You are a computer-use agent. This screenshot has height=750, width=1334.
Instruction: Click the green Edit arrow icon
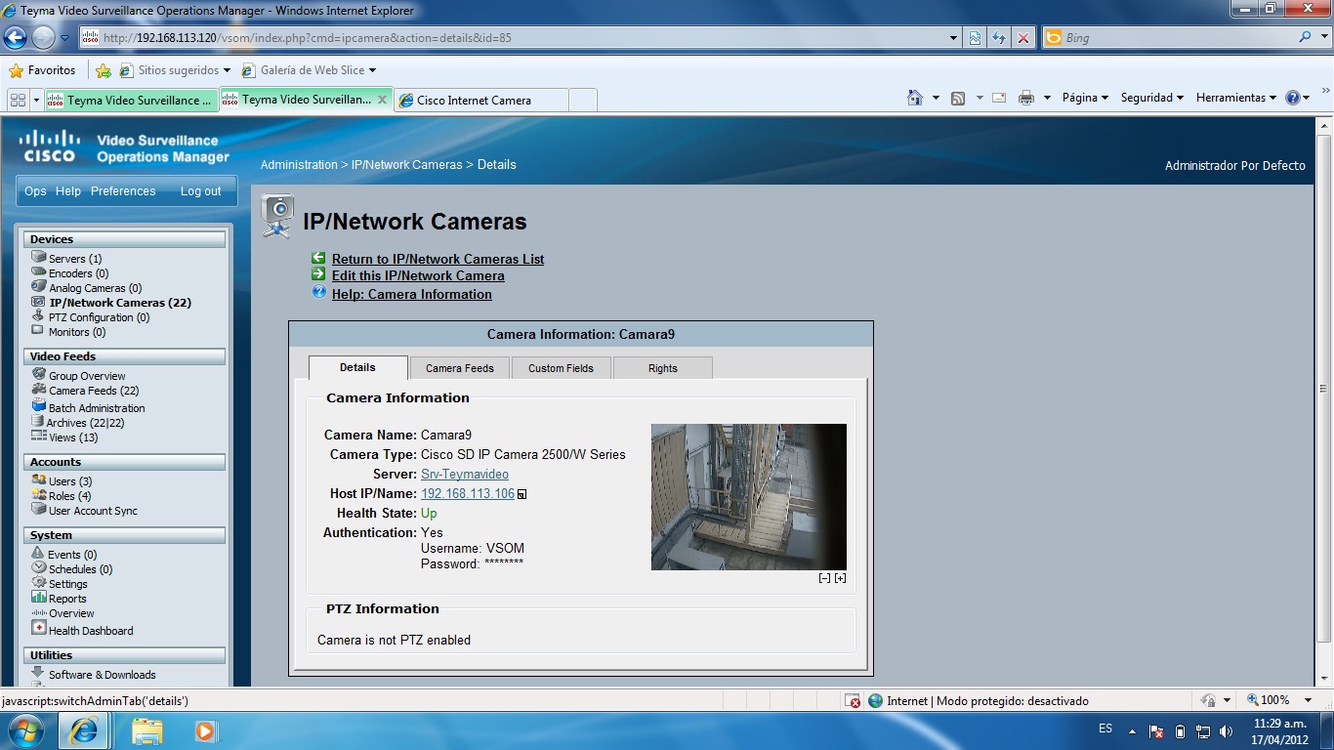[318, 274]
